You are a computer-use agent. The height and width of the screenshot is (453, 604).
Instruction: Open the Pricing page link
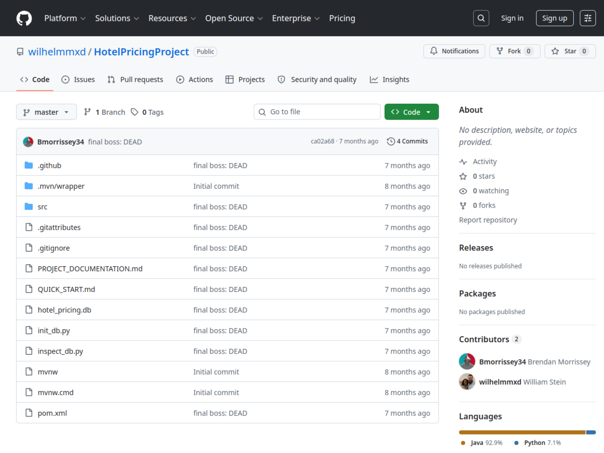(x=342, y=18)
